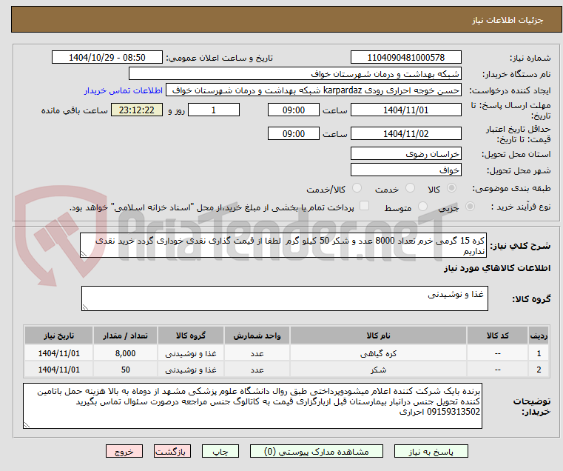Screen dimensions: 563x471
Task: Click the کره گیاهی item name cell
Action: click(378, 353)
